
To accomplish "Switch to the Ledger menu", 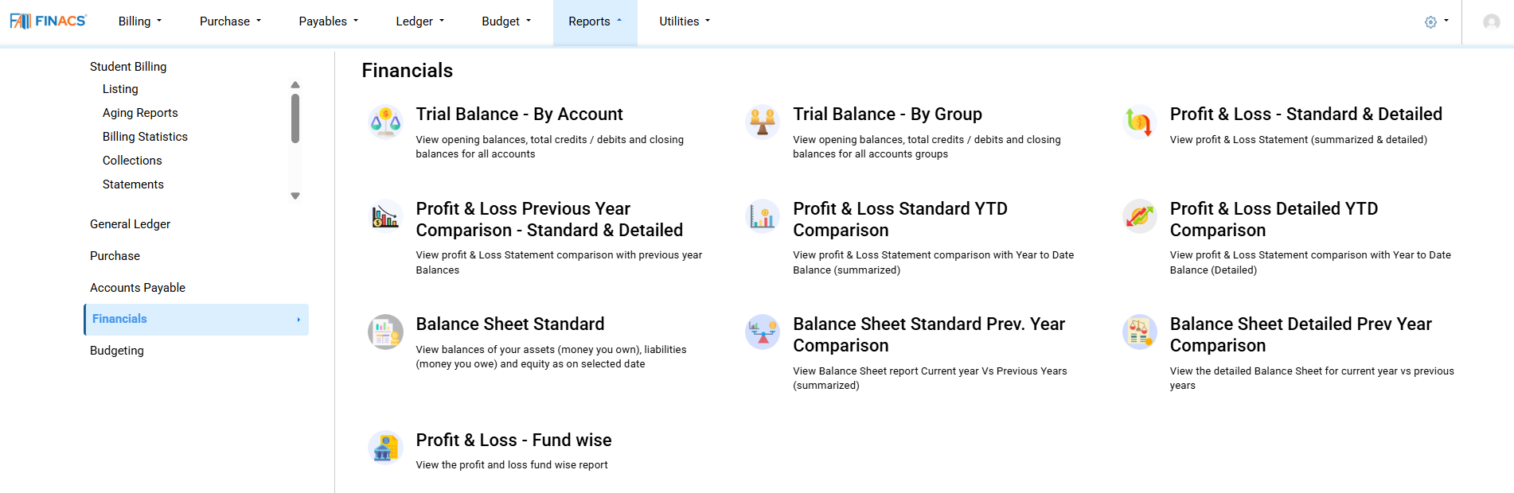I will [419, 21].
